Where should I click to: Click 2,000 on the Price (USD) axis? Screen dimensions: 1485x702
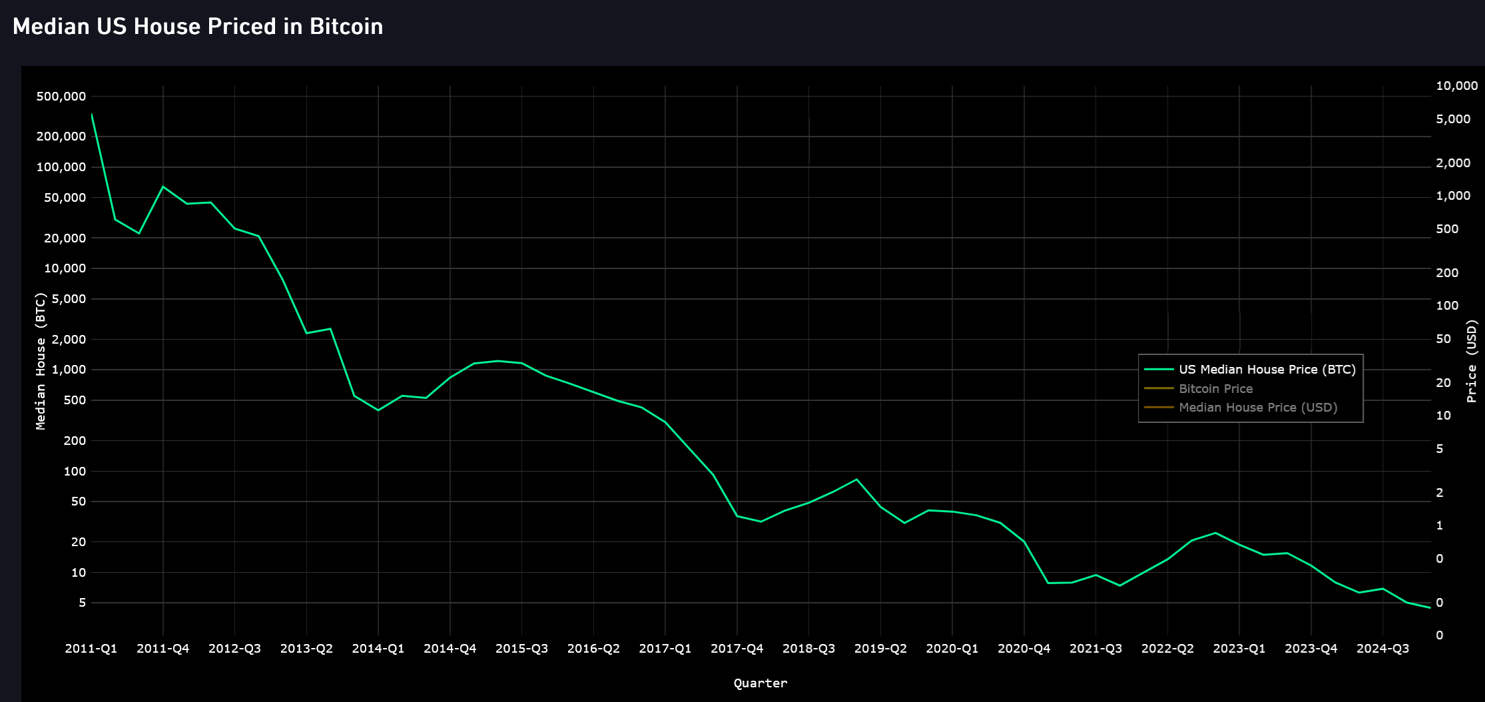tap(1454, 163)
